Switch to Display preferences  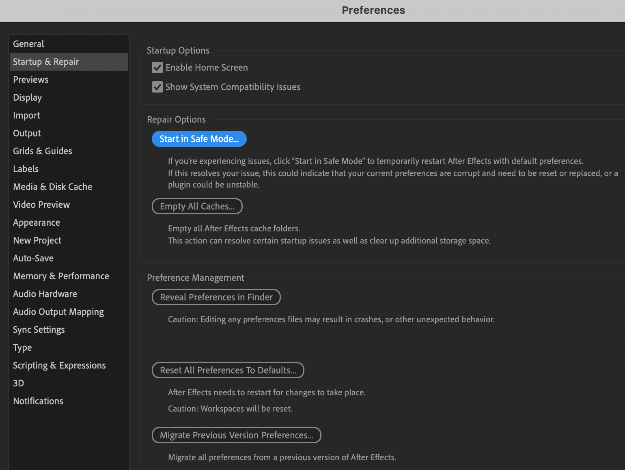28,97
